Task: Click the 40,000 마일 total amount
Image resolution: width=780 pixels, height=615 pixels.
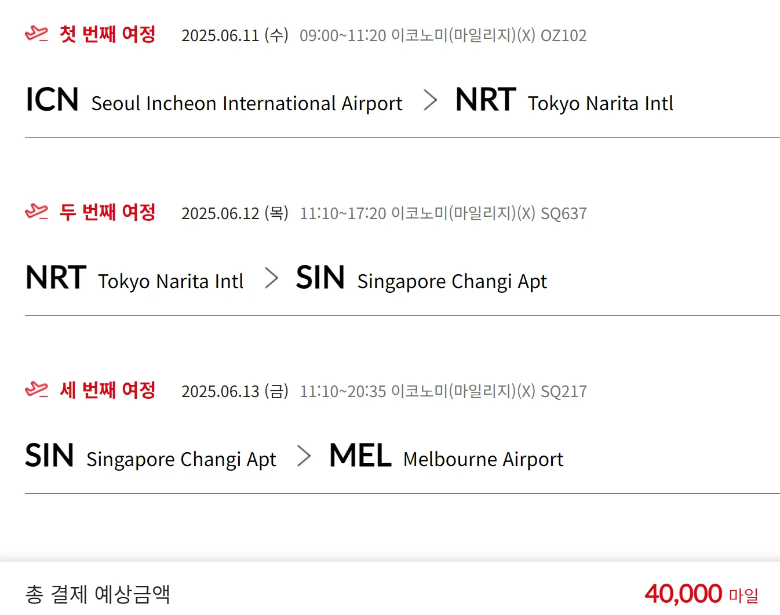Action: click(701, 594)
